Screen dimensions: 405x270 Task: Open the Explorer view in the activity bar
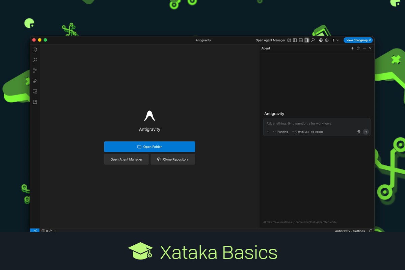click(35, 50)
